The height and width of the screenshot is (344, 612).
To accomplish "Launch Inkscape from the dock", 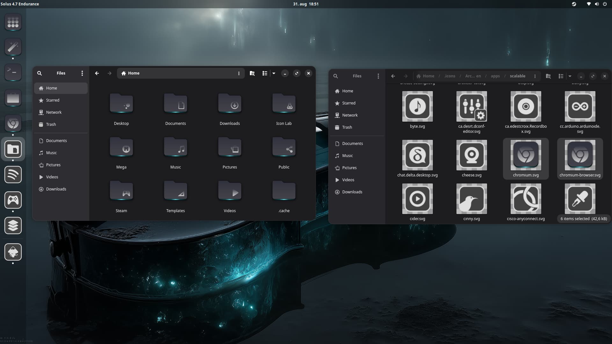I will (x=13, y=252).
